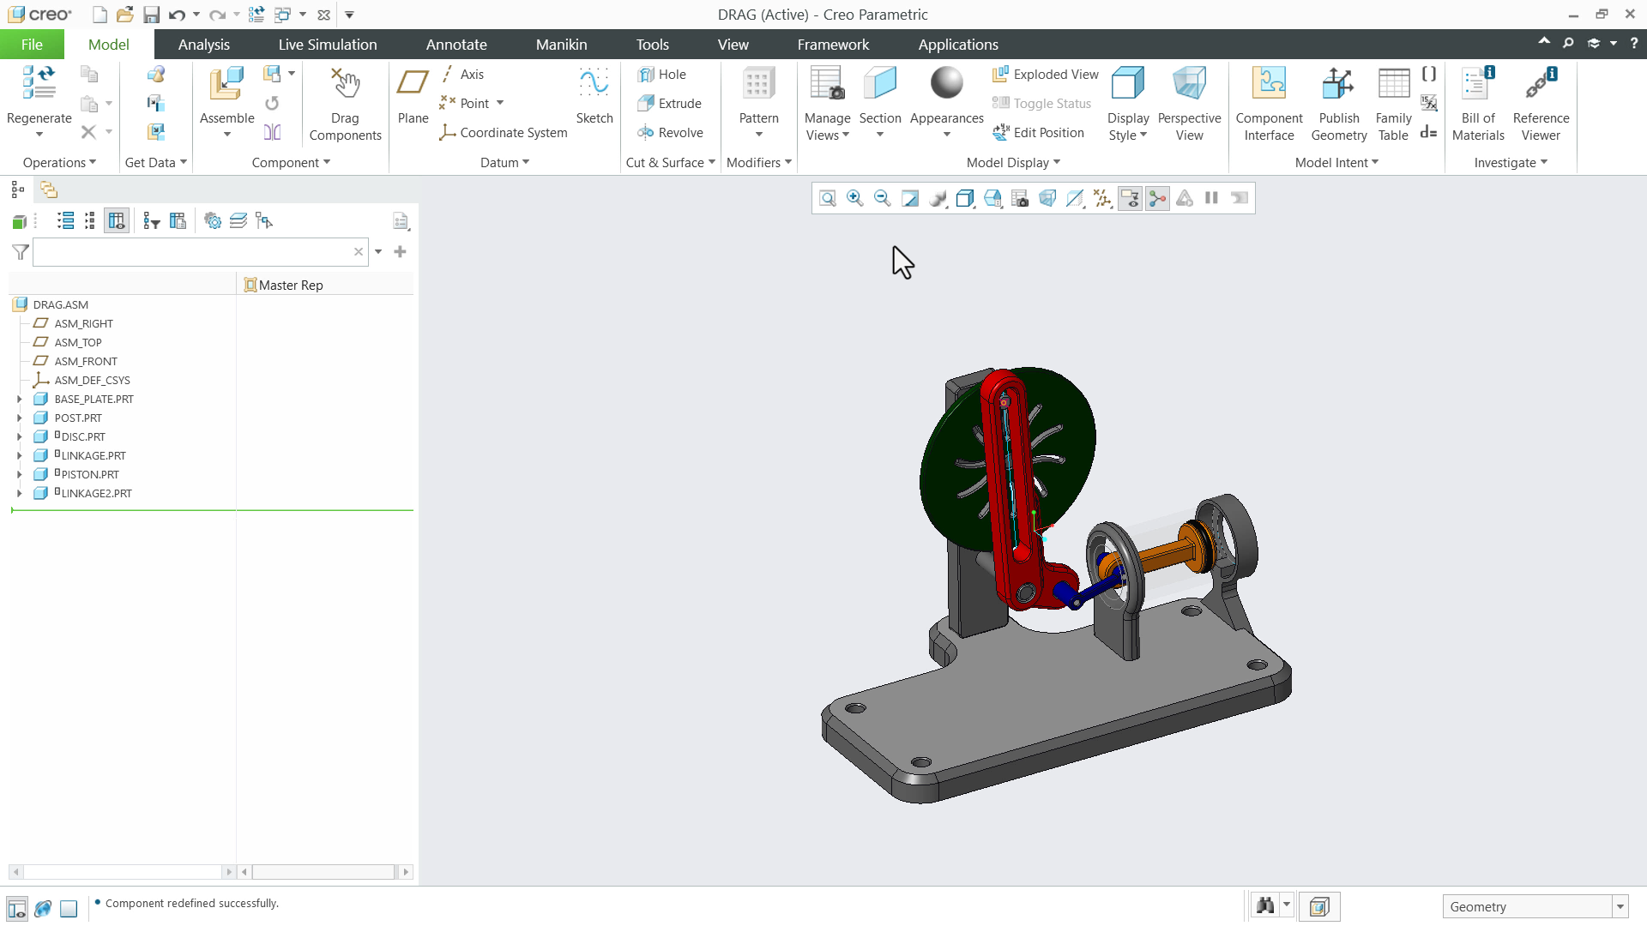Click the Publish Geometry icon

(x=1338, y=104)
